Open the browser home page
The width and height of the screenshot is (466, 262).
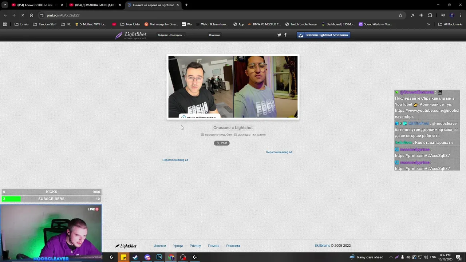click(32, 15)
